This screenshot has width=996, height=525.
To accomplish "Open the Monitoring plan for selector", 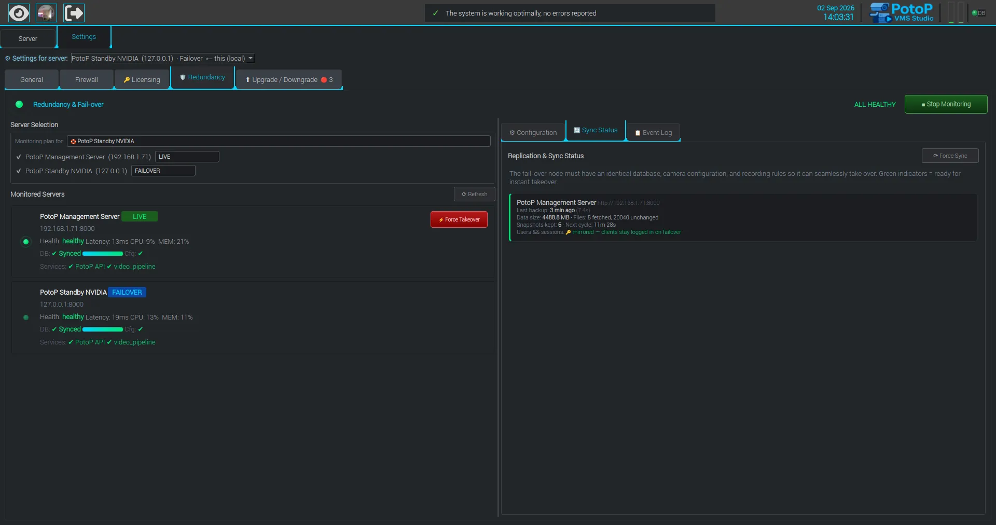I will pos(279,141).
